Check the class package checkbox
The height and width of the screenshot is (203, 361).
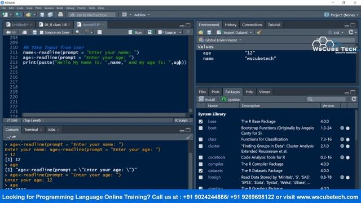[x=201, y=139]
